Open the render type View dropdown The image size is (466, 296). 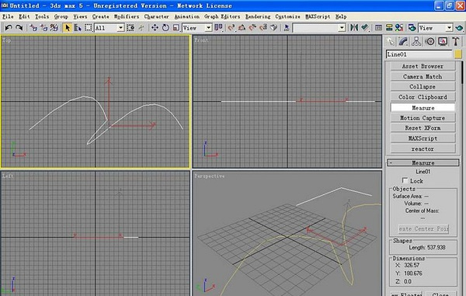coord(449,28)
